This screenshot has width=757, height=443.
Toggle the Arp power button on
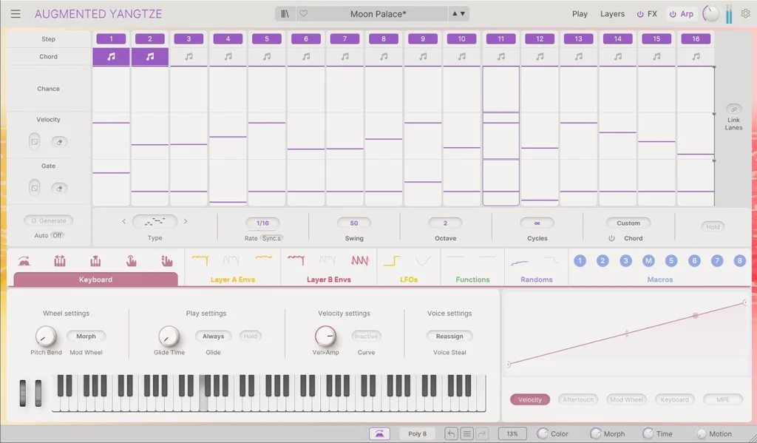pyautogui.click(x=671, y=13)
